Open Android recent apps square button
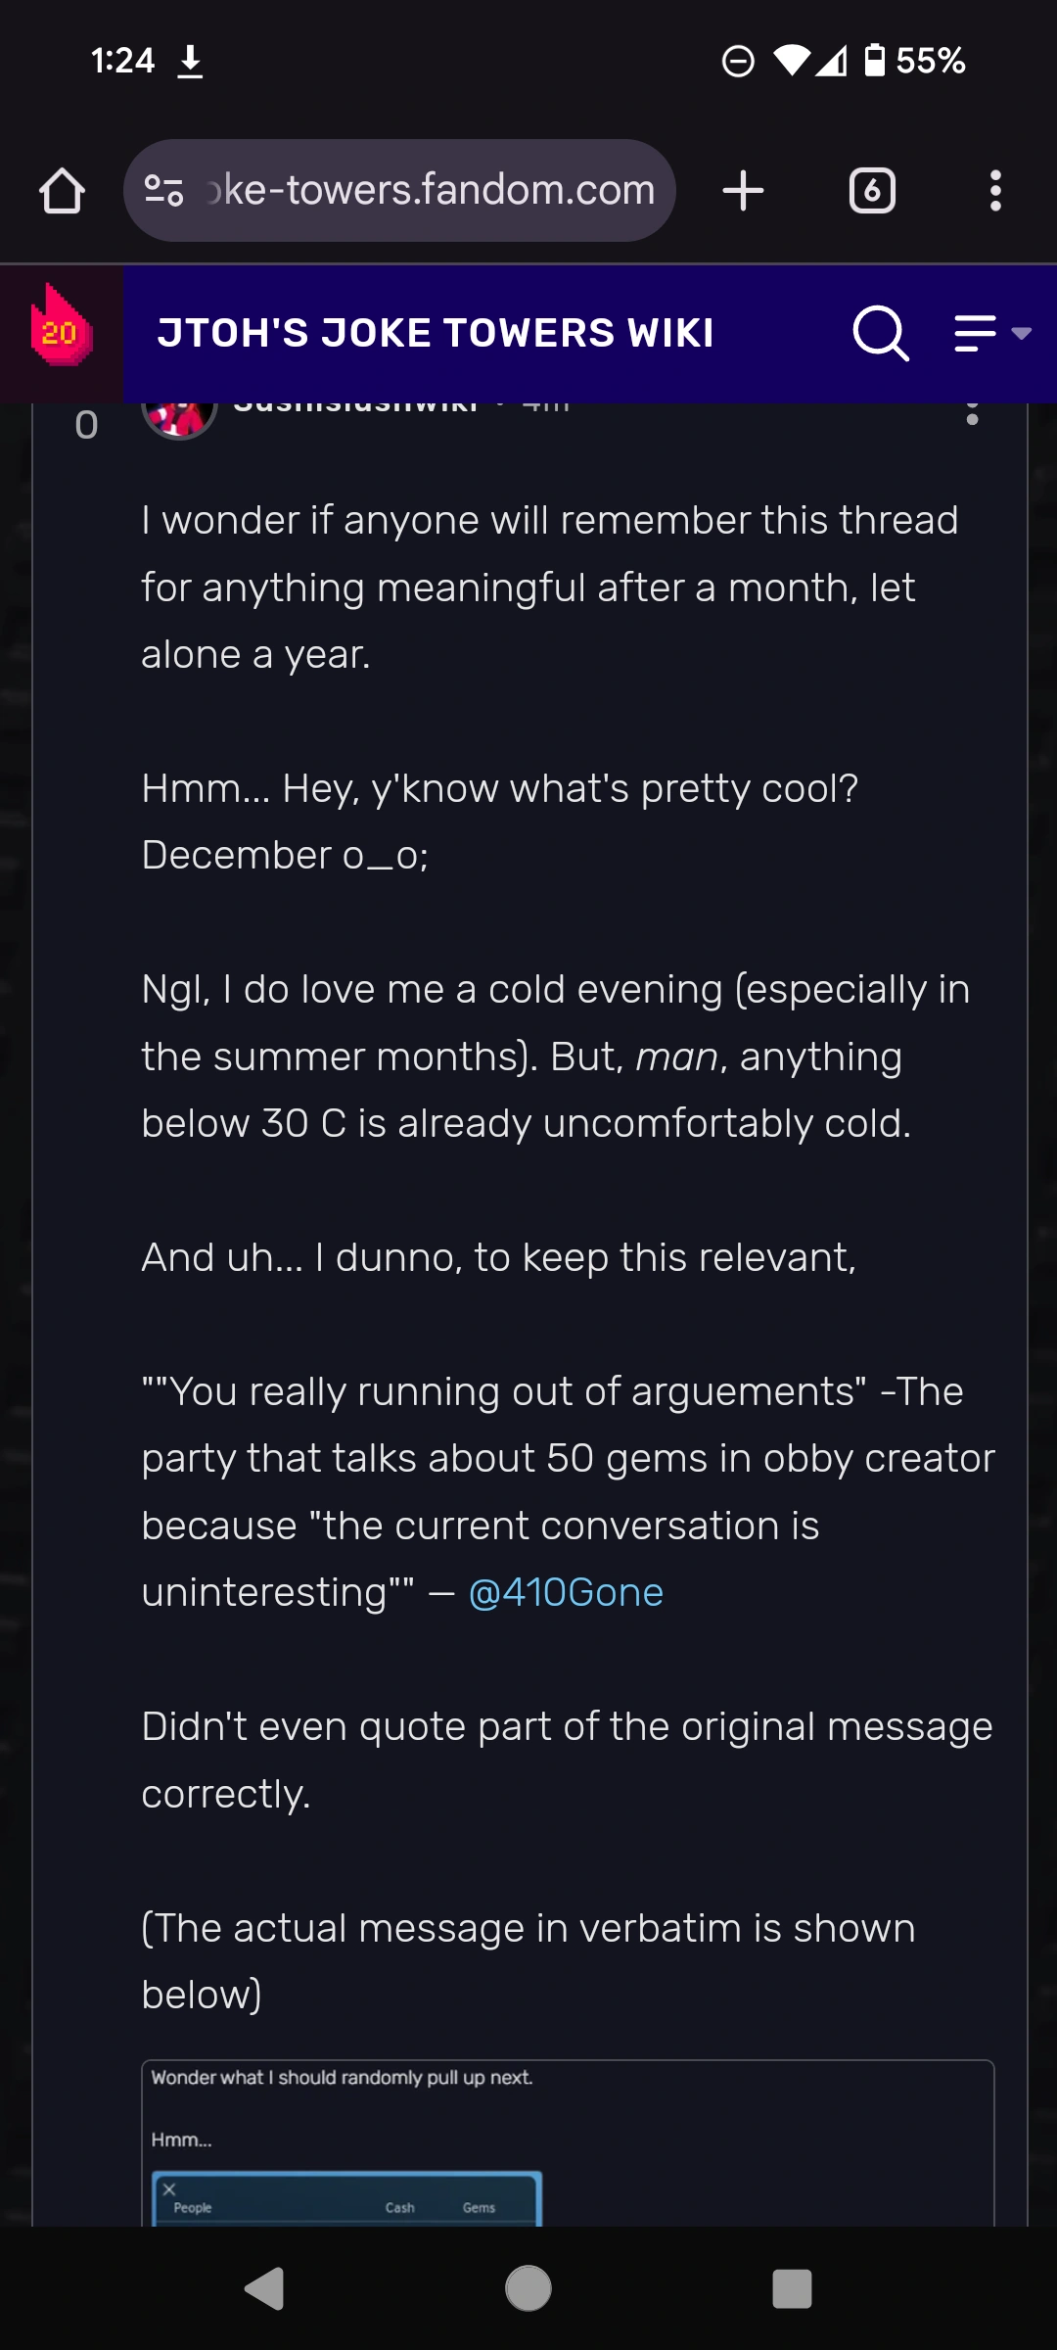Viewport: 1057px width, 2350px height. pos(792,2289)
